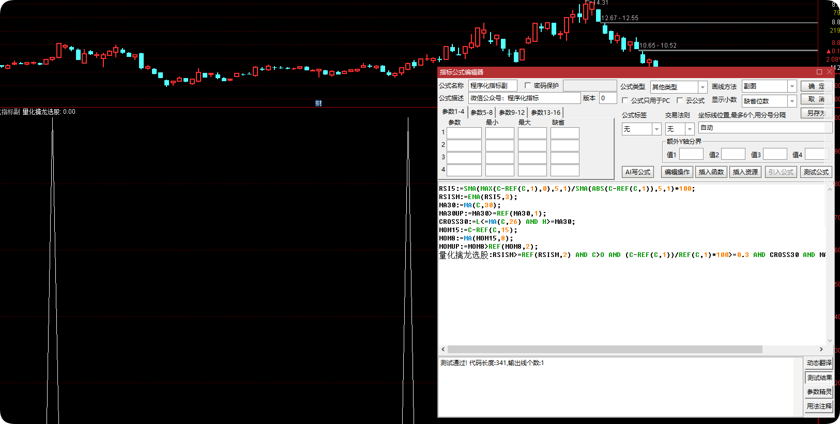The height and width of the screenshot is (424, 840).
Task: Tick the 公式只用于PC checkbox
Action: pyautogui.click(x=625, y=100)
